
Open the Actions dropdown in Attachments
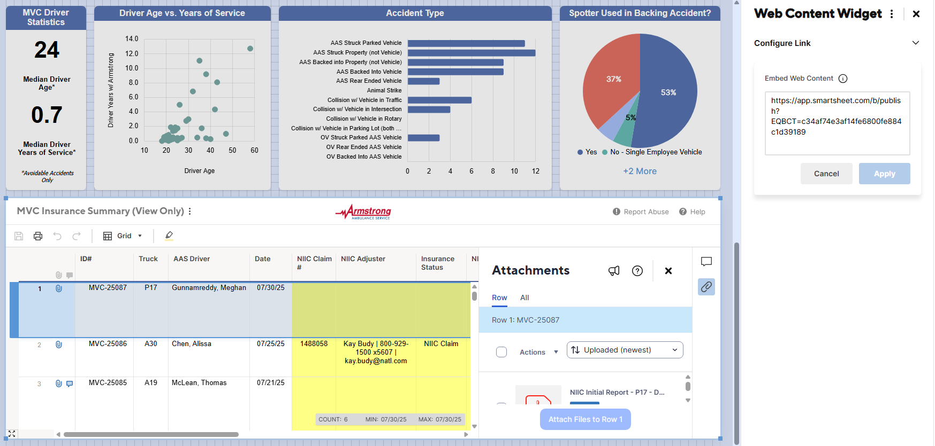click(x=538, y=352)
